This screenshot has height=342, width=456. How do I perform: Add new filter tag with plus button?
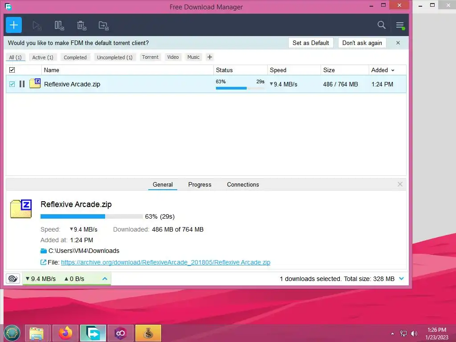pyautogui.click(x=209, y=57)
